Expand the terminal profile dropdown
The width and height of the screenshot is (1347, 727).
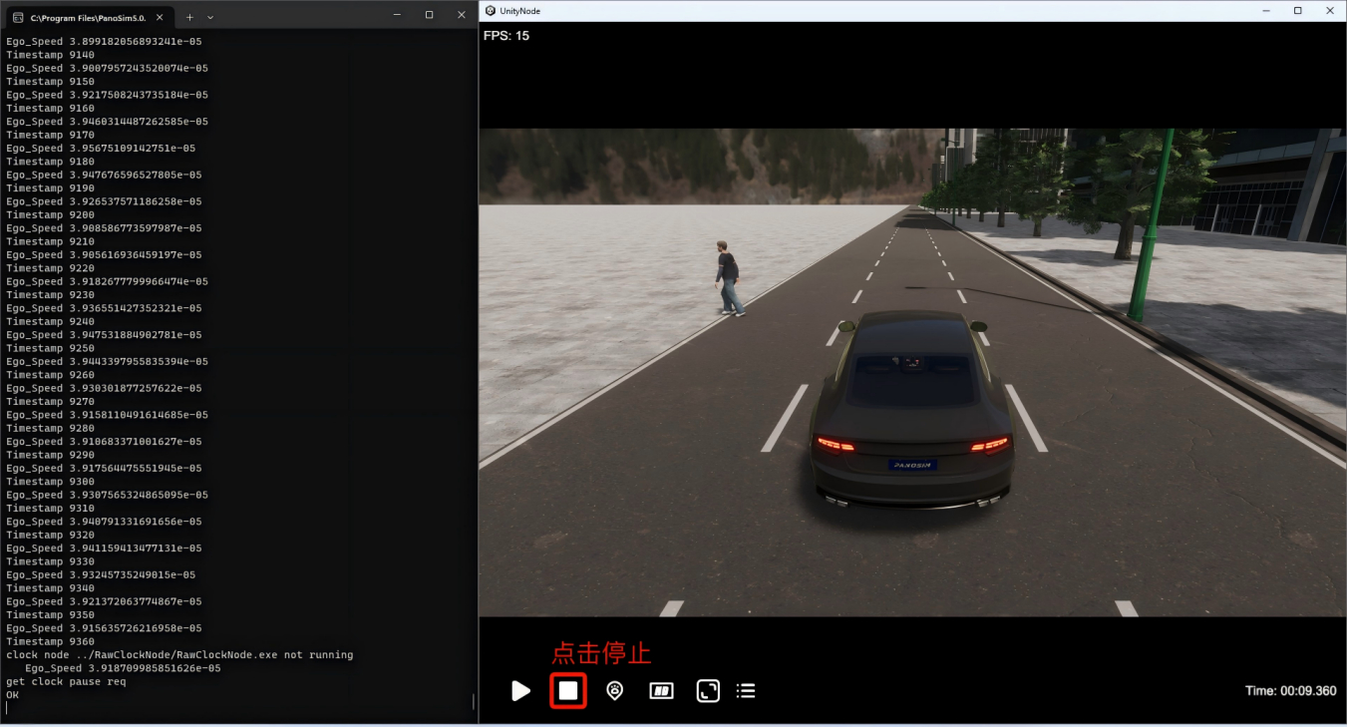210,17
